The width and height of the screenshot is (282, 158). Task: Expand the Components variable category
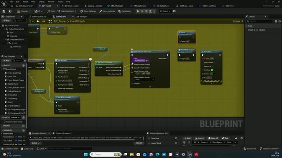click(x=2, y=133)
